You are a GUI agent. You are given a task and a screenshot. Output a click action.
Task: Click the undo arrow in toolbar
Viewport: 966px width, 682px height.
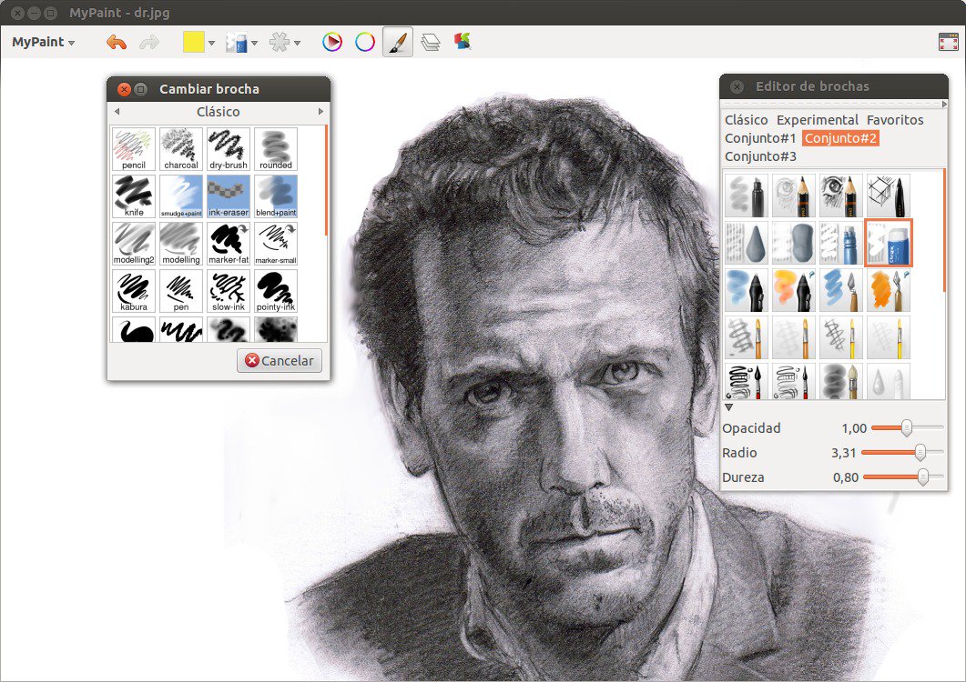pyautogui.click(x=116, y=43)
